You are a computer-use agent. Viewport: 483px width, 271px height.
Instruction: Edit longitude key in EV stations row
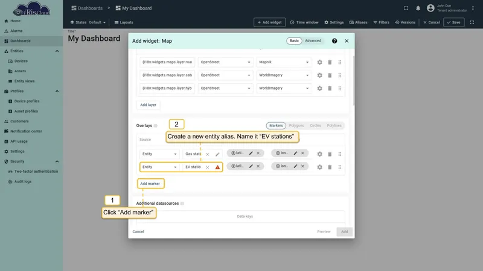(295, 166)
